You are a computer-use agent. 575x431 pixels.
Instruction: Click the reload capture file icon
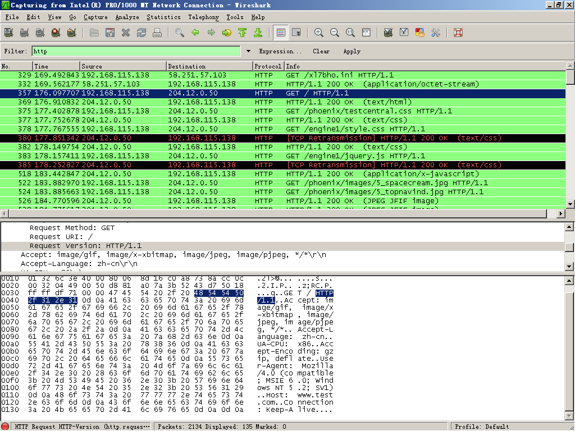[x=142, y=33]
